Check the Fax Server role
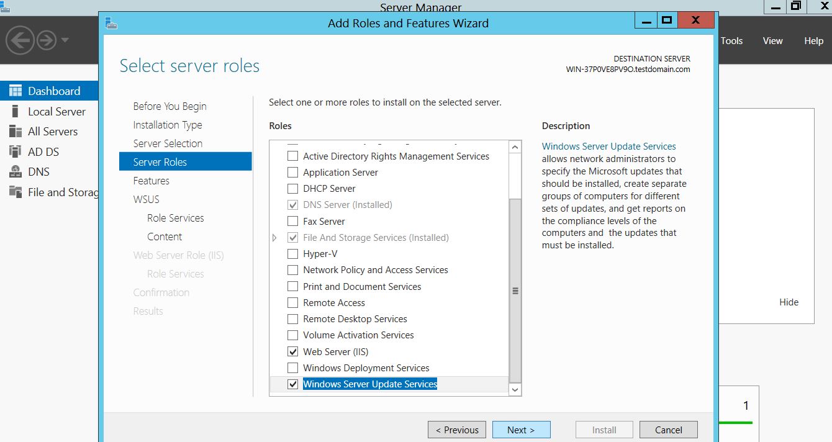 pos(293,221)
